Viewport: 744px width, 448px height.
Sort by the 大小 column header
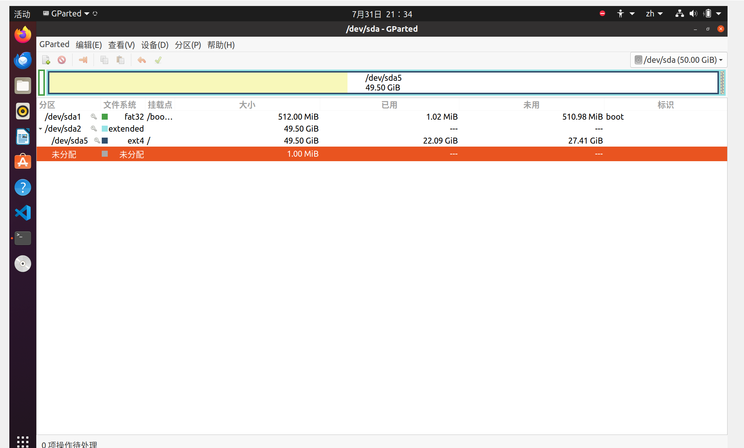coord(247,105)
